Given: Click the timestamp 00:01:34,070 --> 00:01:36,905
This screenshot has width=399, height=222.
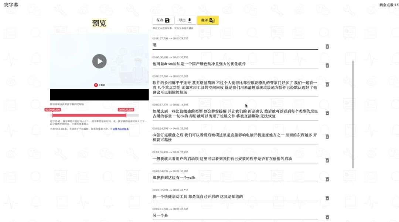Looking at the screenshot, I should pyautogui.click(x=170, y=171).
